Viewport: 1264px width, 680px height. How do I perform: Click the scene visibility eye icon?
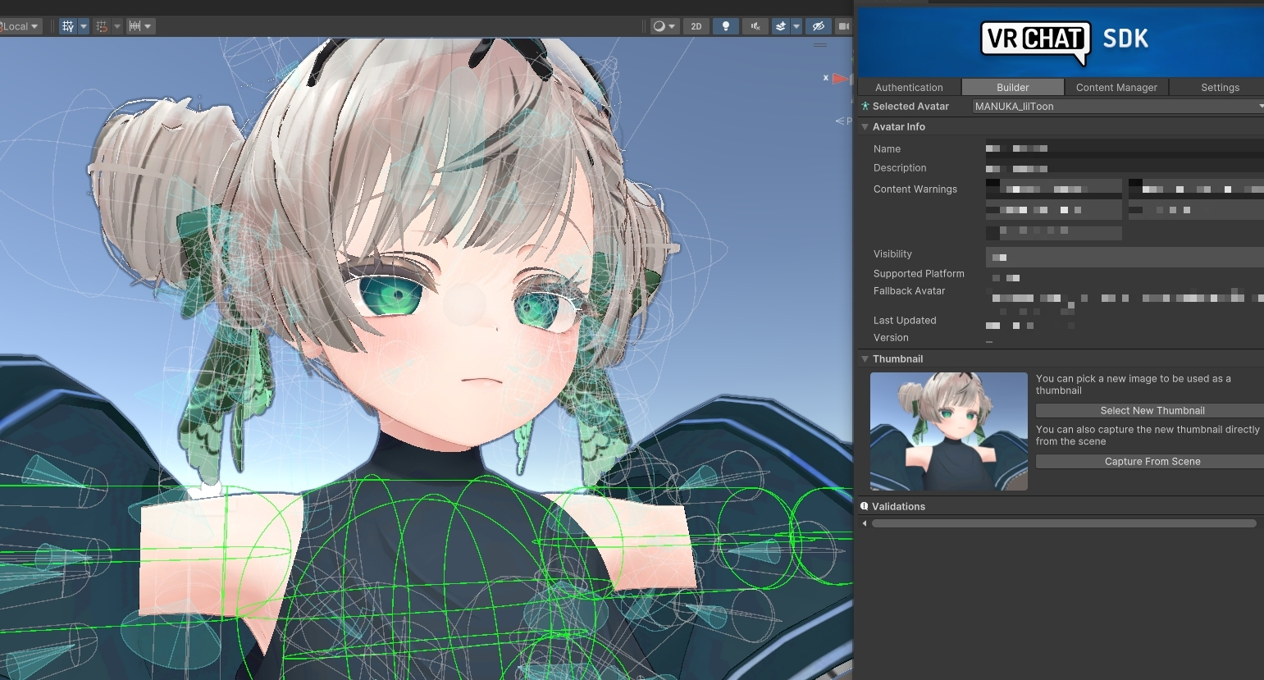(818, 25)
